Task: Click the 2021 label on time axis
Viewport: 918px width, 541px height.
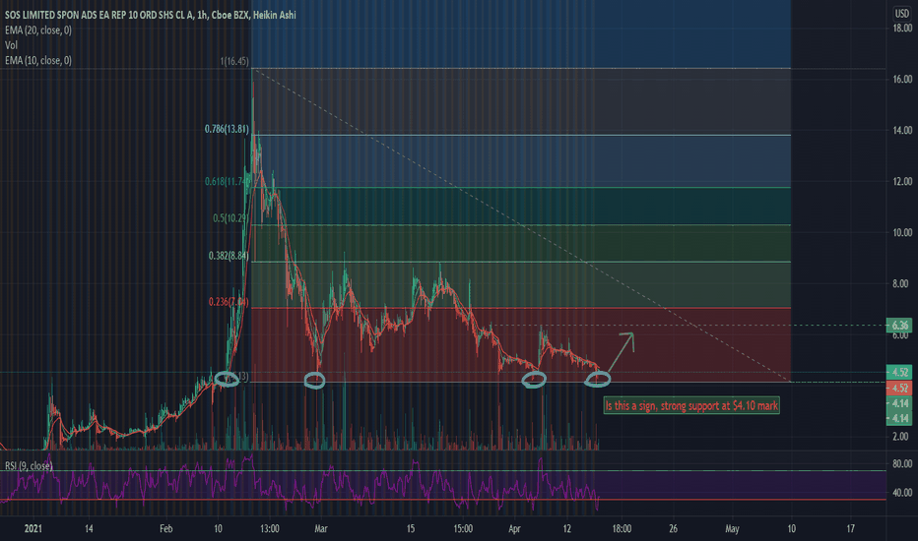Action: tap(33, 529)
